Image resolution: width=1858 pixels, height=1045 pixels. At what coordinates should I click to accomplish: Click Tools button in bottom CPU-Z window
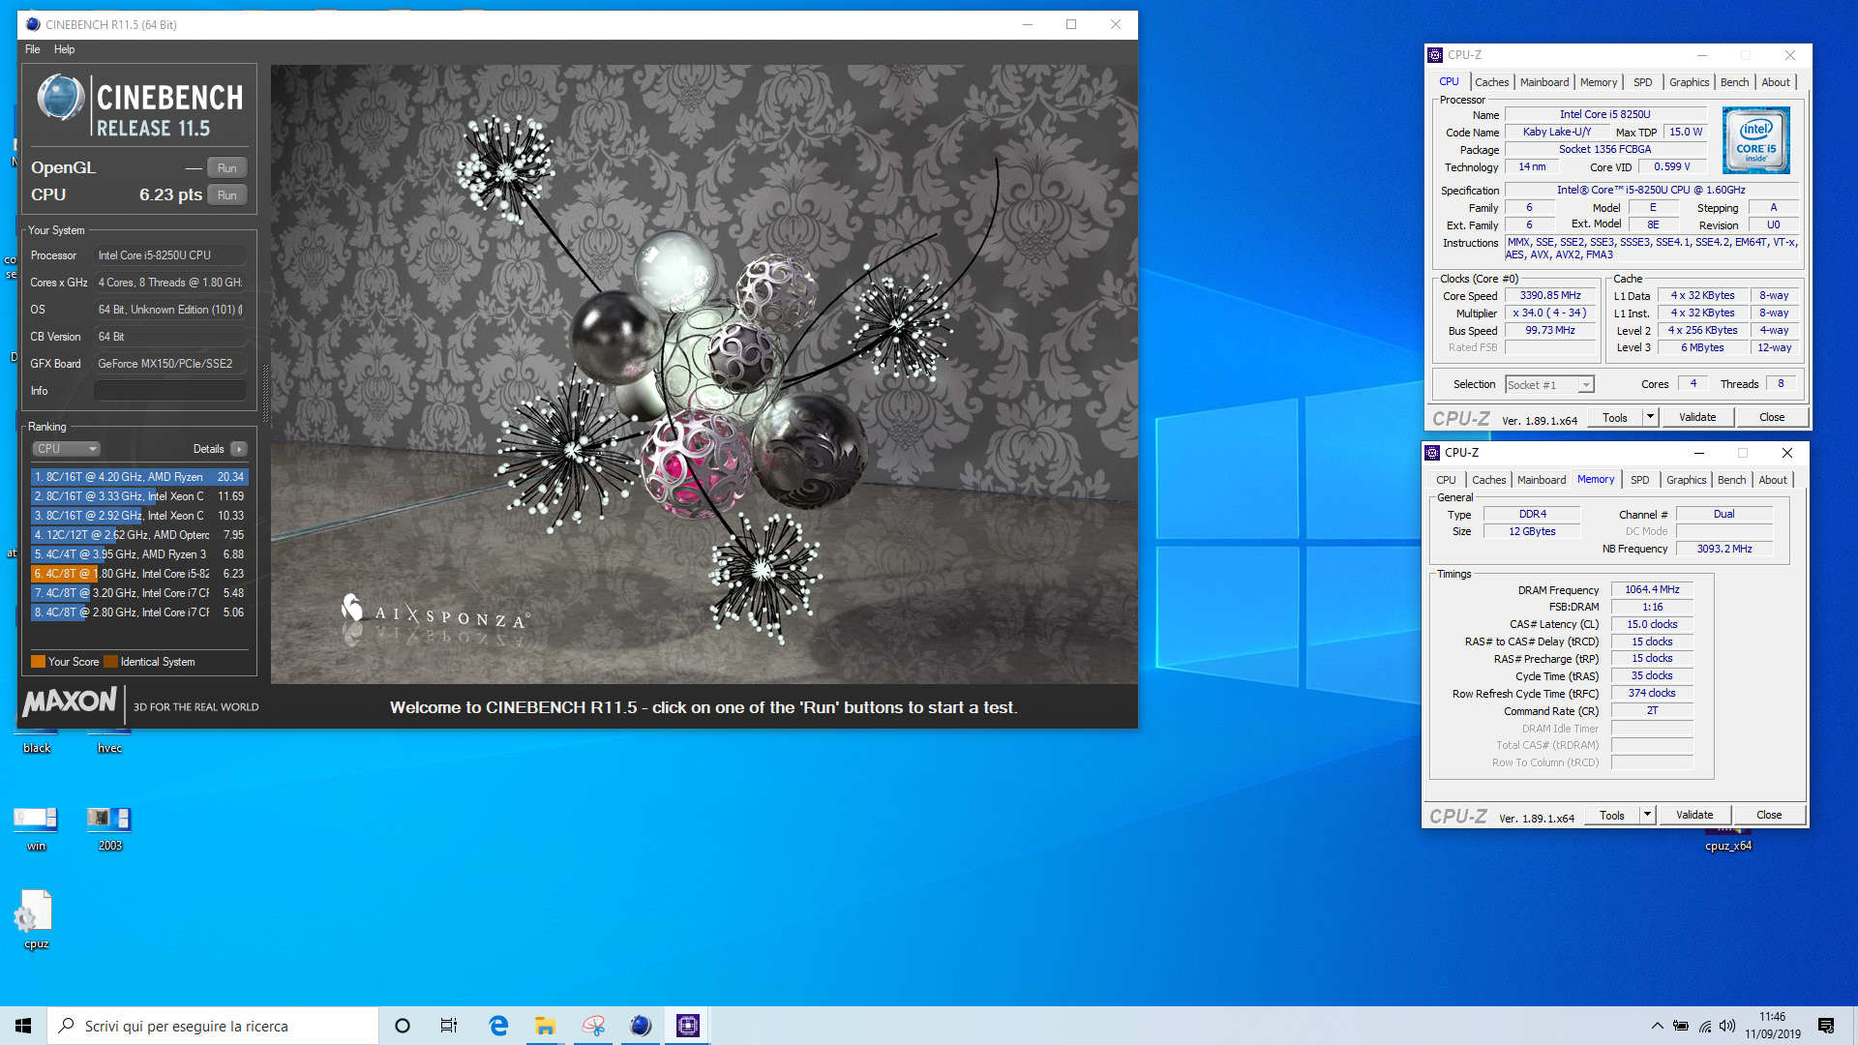click(x=1612, y=816)
